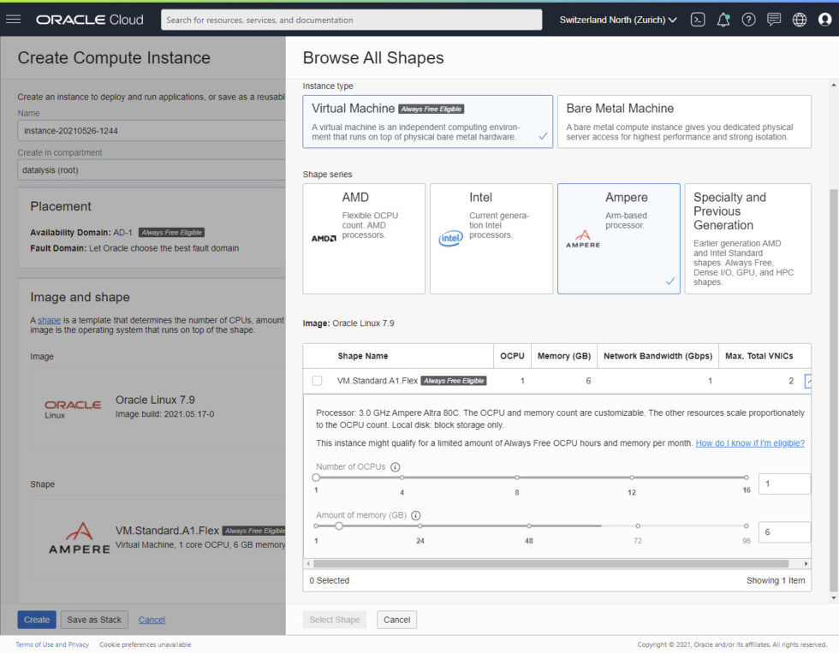Check the VM.Standard.A1.Flex shape checkbox
839x653 pixels.
click(x=318, y=381)
